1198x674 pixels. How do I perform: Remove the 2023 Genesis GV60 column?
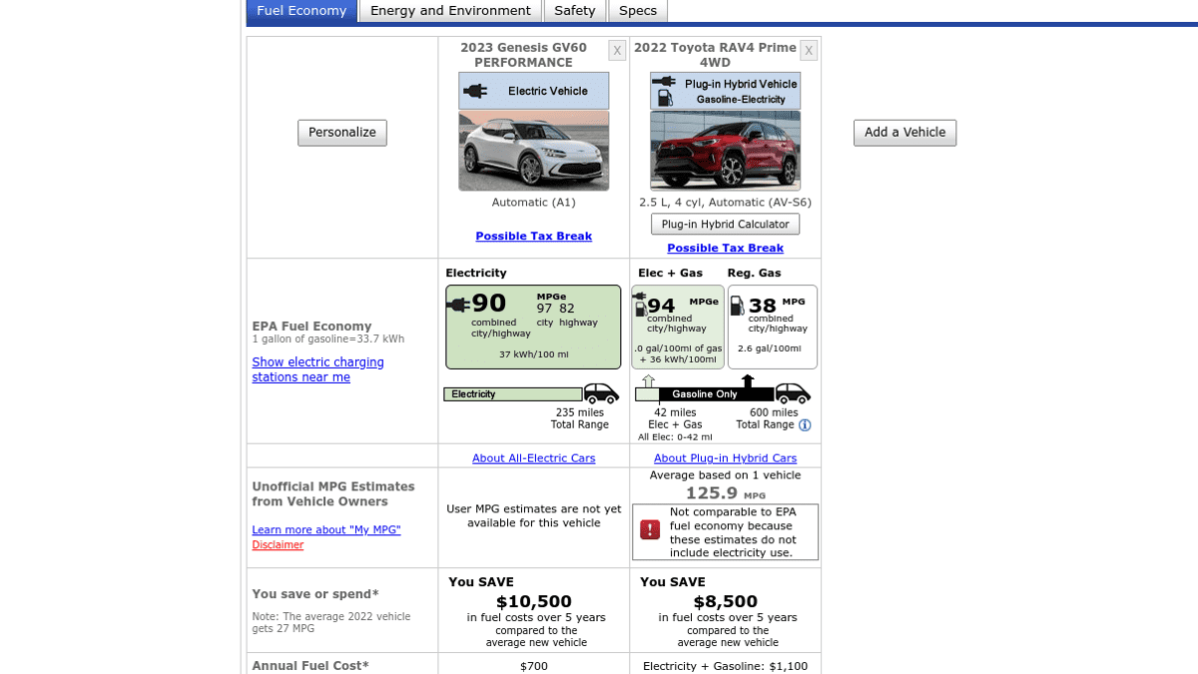[x=617, y=50]
